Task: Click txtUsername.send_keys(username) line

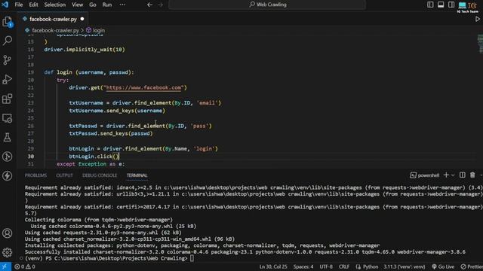Action: pyautogui.click(x=117, y=111)
